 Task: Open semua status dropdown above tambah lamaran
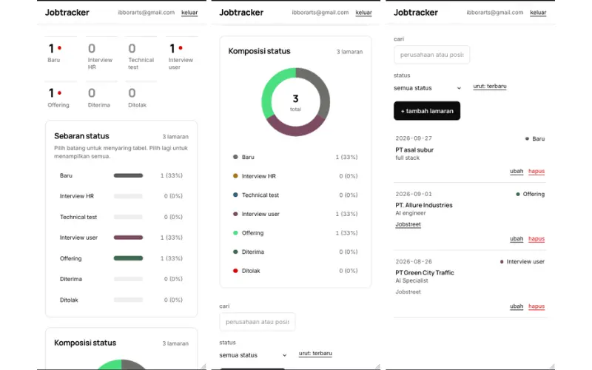(428, 88)
